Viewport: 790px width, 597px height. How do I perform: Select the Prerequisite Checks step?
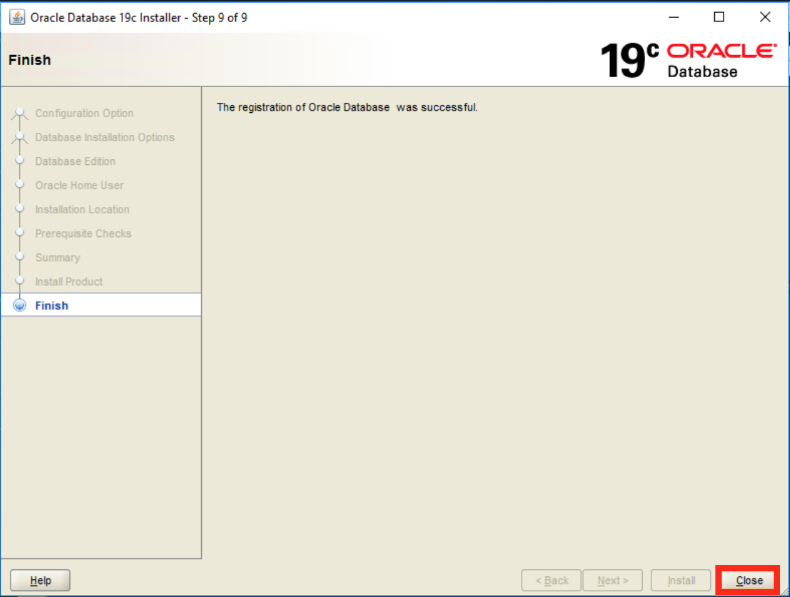point(83,233)
